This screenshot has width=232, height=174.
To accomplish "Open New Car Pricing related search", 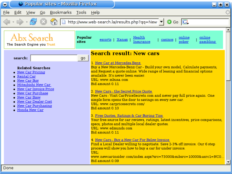I will pos(31,72).
